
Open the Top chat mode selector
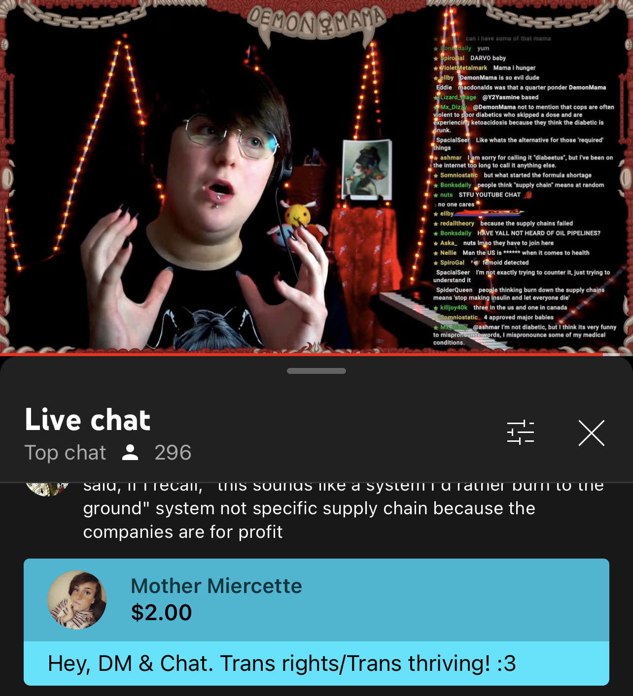click(x=65, y=452)
